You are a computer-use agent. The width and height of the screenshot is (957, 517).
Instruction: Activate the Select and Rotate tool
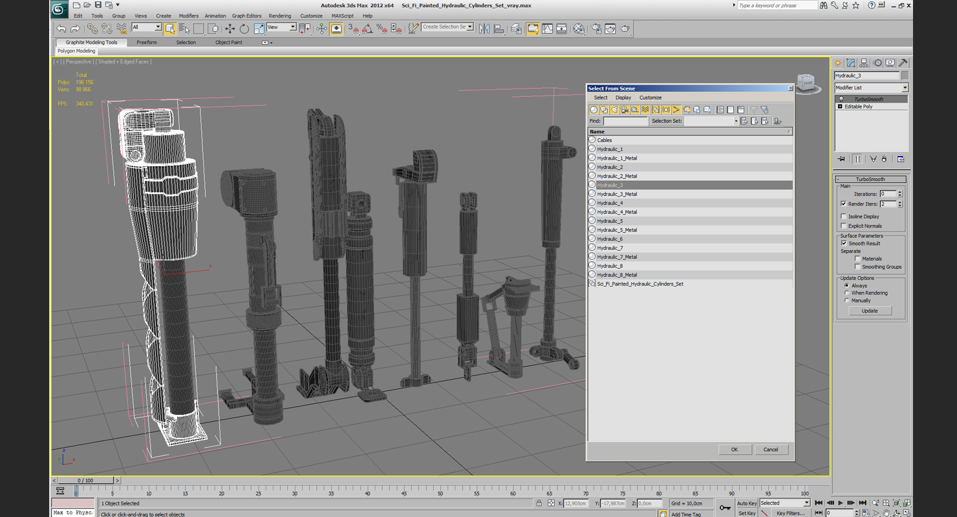244,28
